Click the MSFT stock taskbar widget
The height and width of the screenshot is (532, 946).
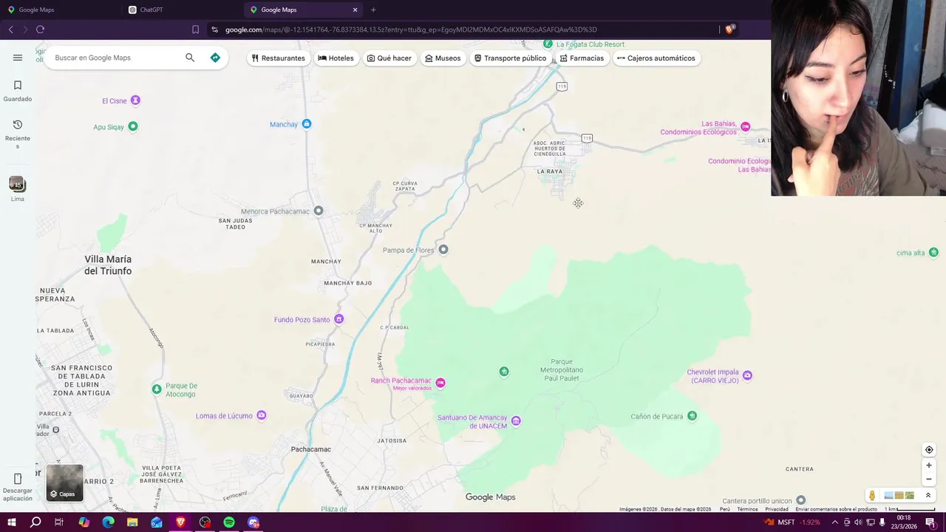coord(793,522)
